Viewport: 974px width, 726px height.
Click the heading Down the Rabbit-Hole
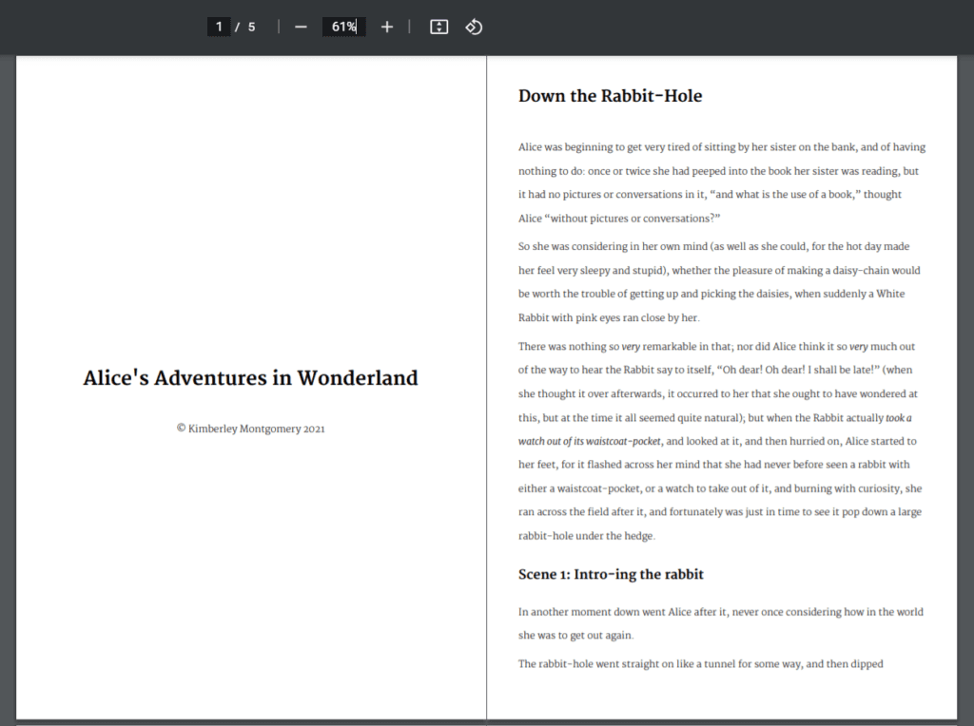tap(610, 96)
